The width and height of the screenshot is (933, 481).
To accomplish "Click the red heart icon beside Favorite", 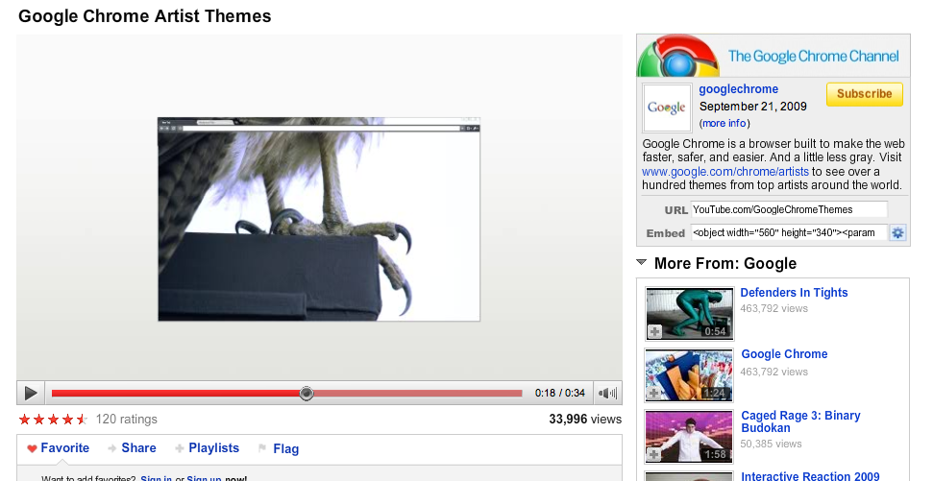I will [x=32, y=449].
